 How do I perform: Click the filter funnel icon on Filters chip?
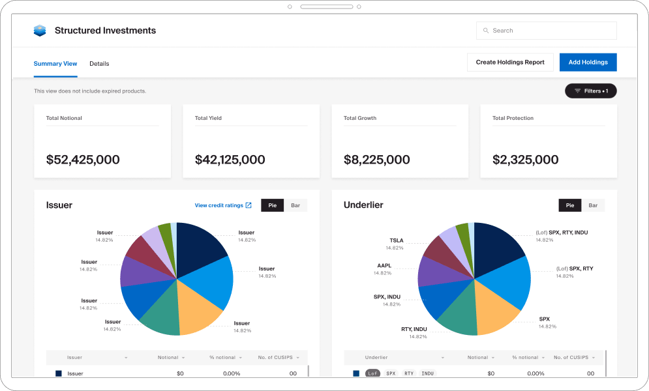[577, 91]
